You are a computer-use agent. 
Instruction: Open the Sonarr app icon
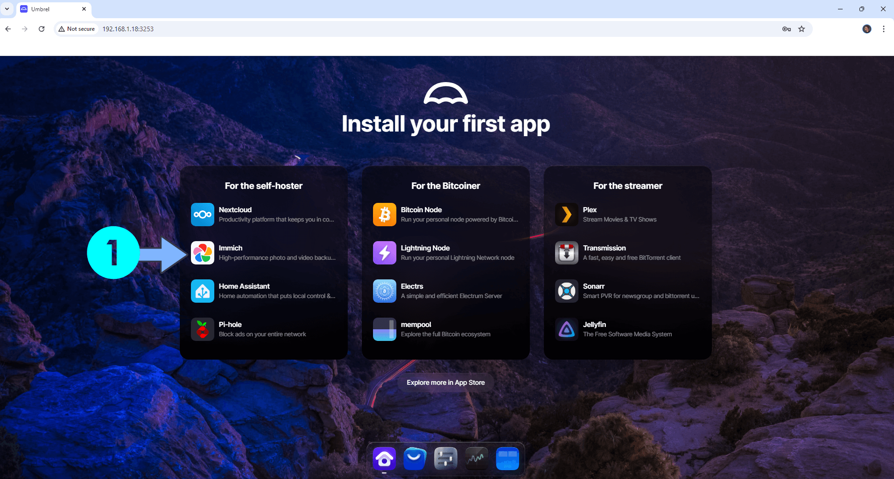[x=567, y=291]
